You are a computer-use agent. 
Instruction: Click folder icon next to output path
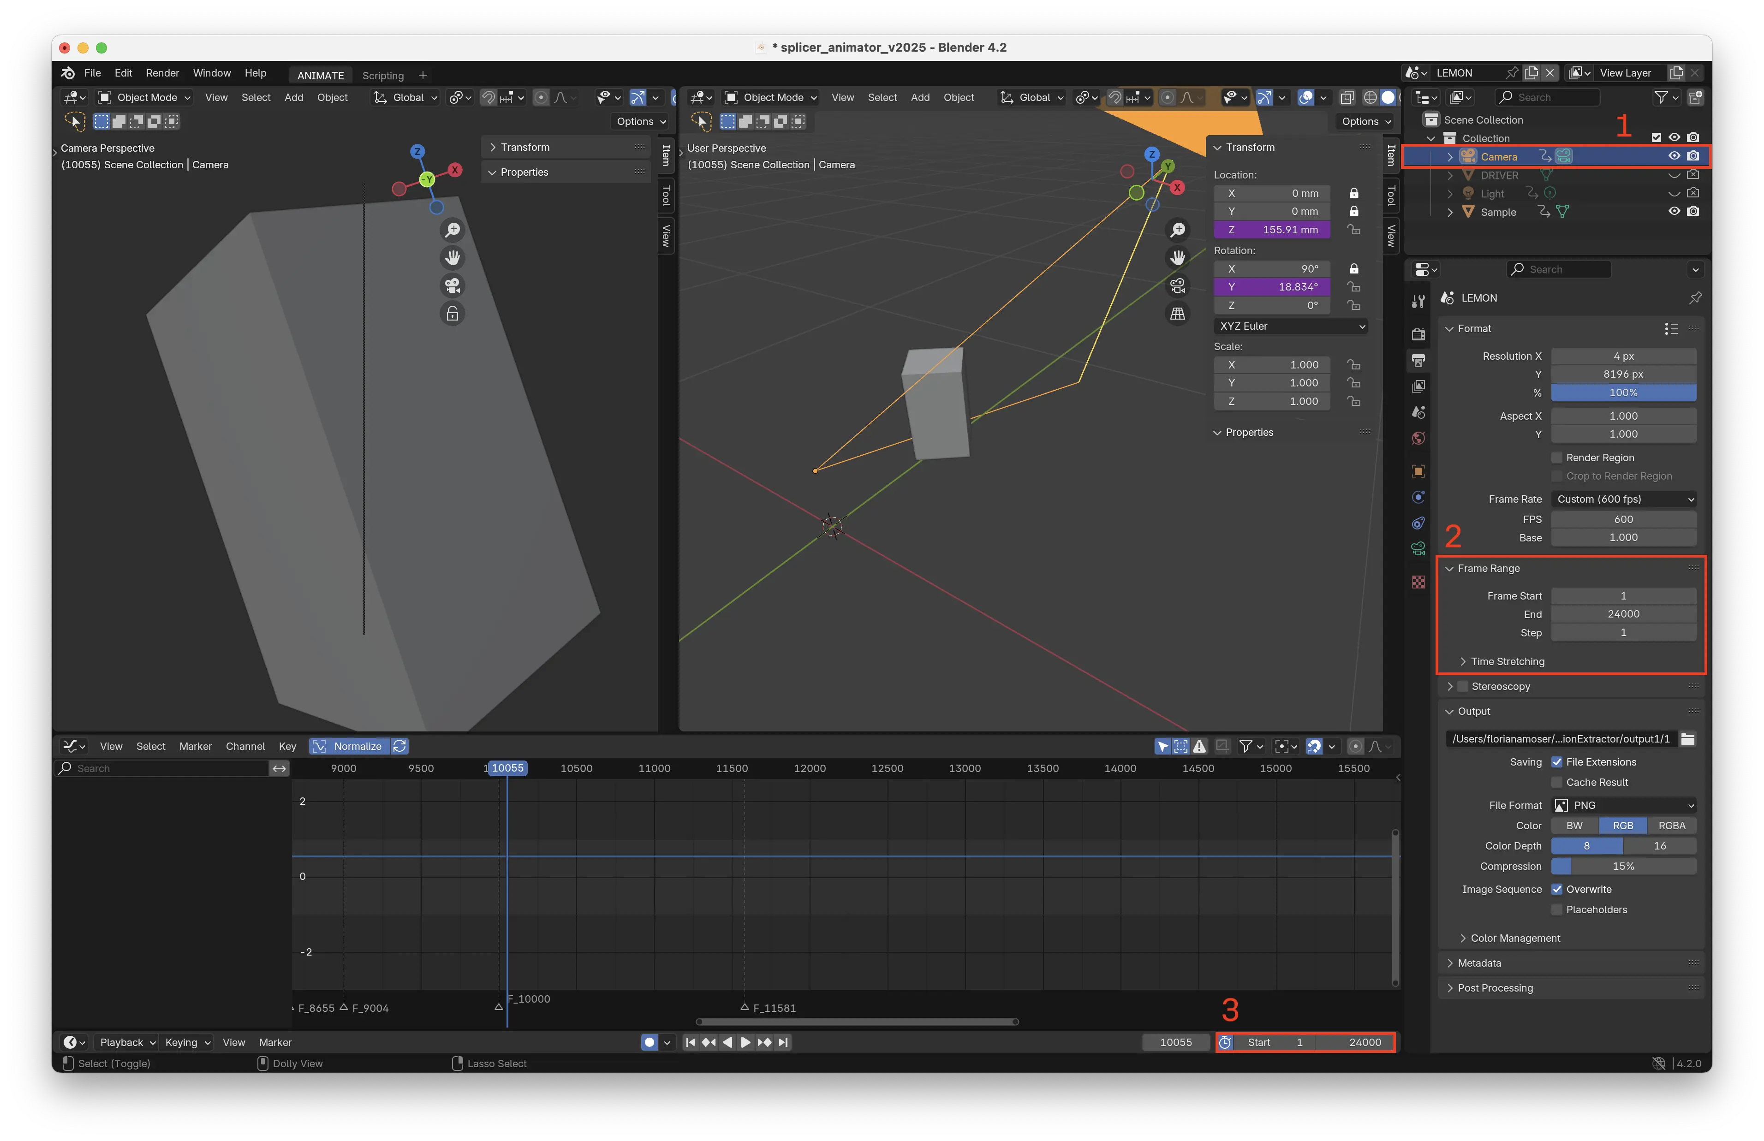[1688, 739]
